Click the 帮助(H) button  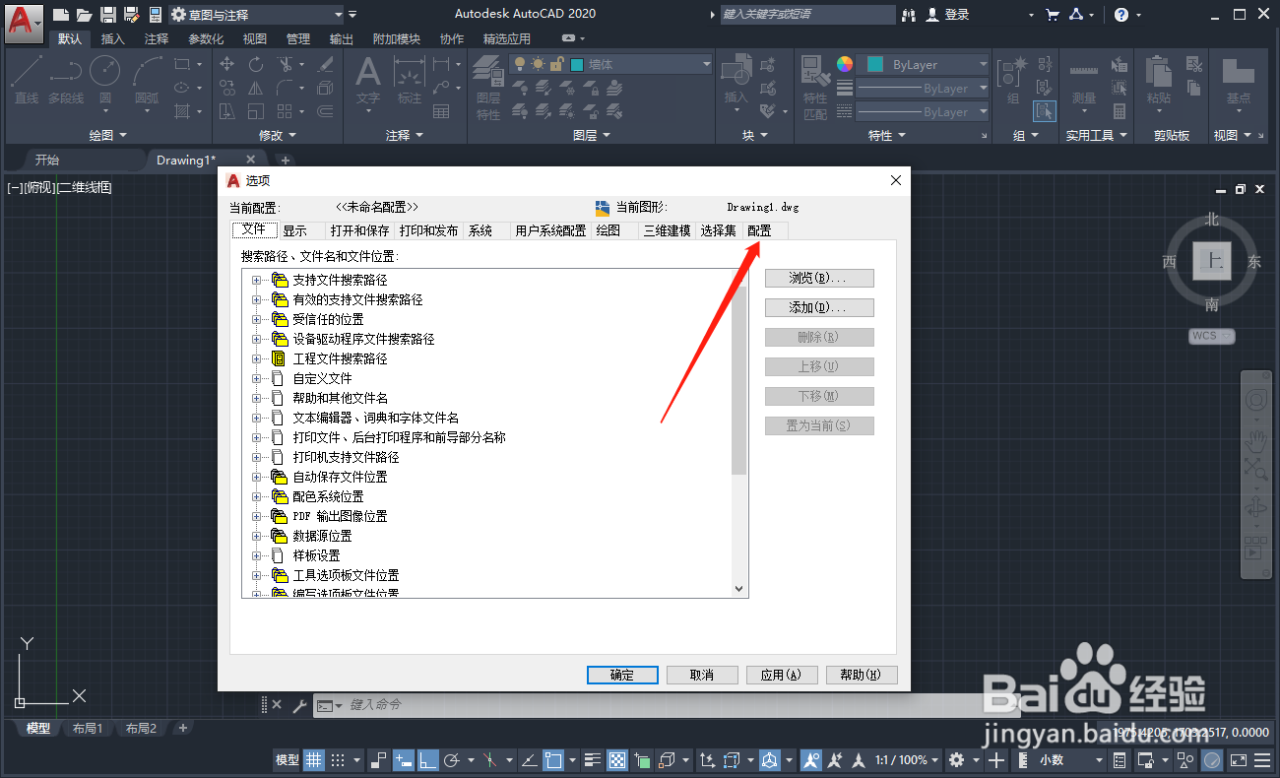862,675
